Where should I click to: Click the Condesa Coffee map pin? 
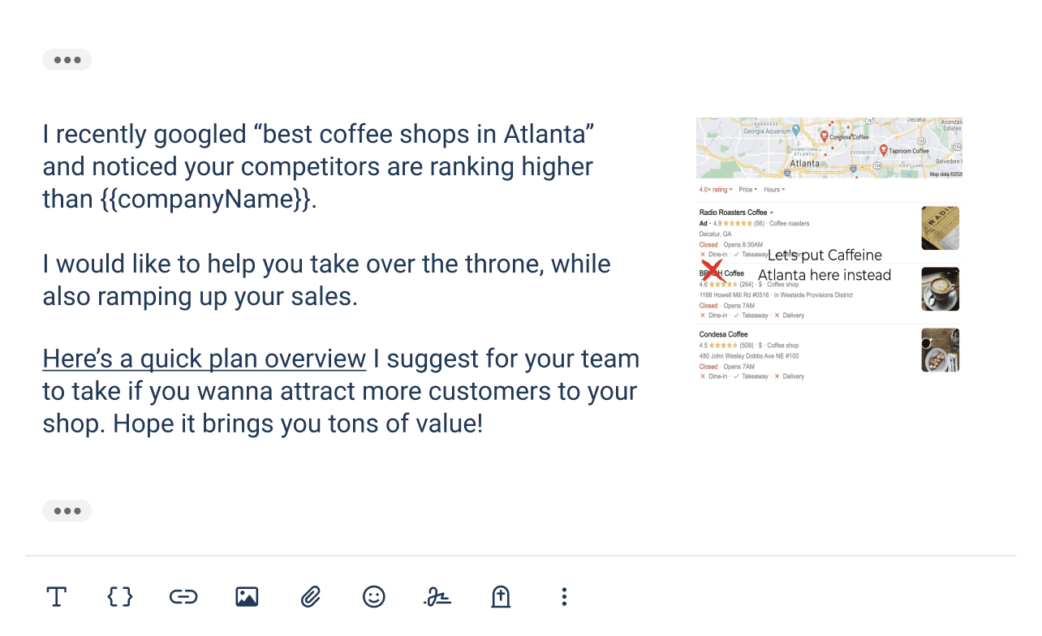825,136
